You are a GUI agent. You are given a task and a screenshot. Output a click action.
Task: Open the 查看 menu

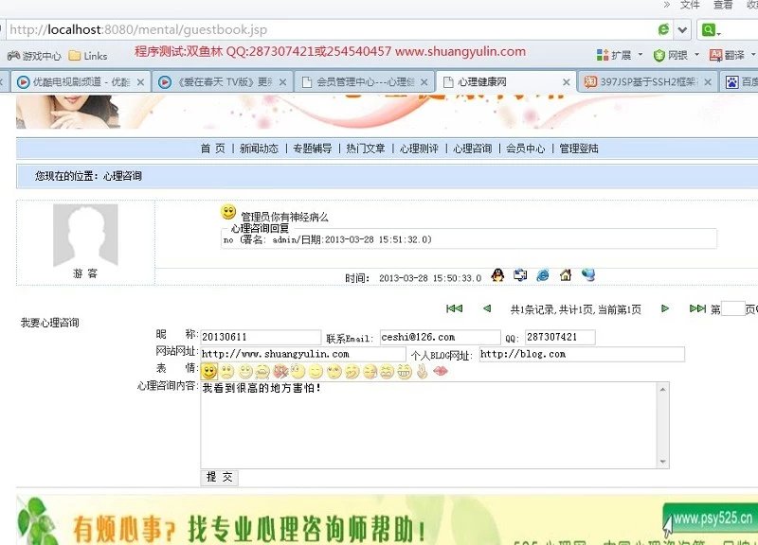pos(723,5)
